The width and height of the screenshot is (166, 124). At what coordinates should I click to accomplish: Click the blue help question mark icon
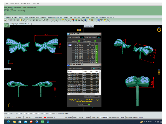tap(98, 20)
